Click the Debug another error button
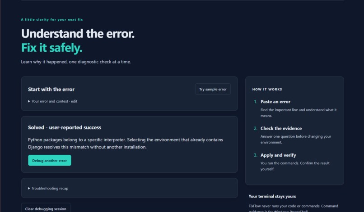 49,160
